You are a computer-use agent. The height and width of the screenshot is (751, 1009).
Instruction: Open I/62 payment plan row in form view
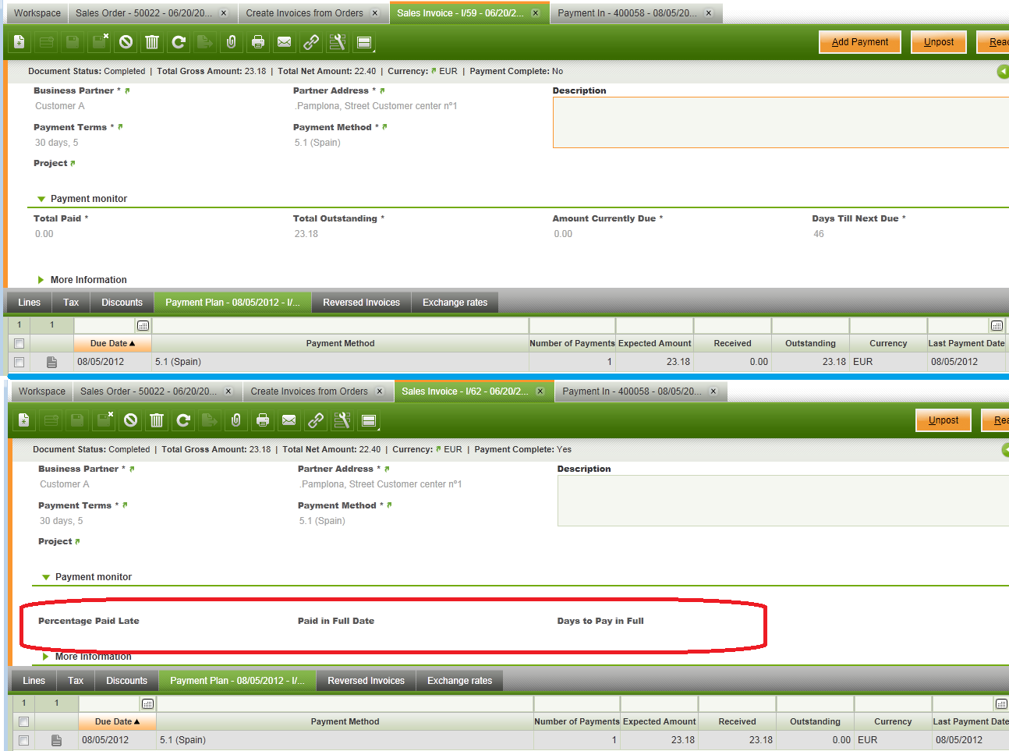click(56, 740)
